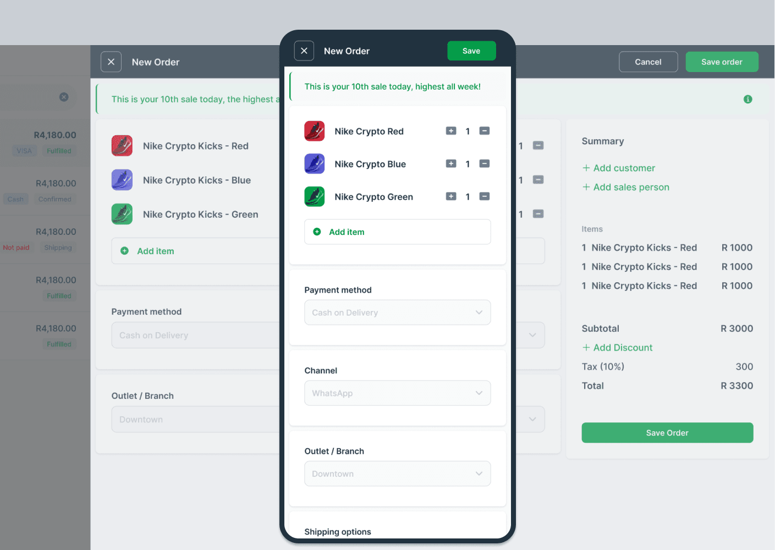Open desktop Downtown outlet dropdown
Image resolution: width=775 pixels, height=550 pixels.
195,419
